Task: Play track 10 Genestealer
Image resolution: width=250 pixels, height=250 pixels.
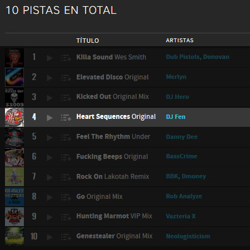Action: (49, 237)
